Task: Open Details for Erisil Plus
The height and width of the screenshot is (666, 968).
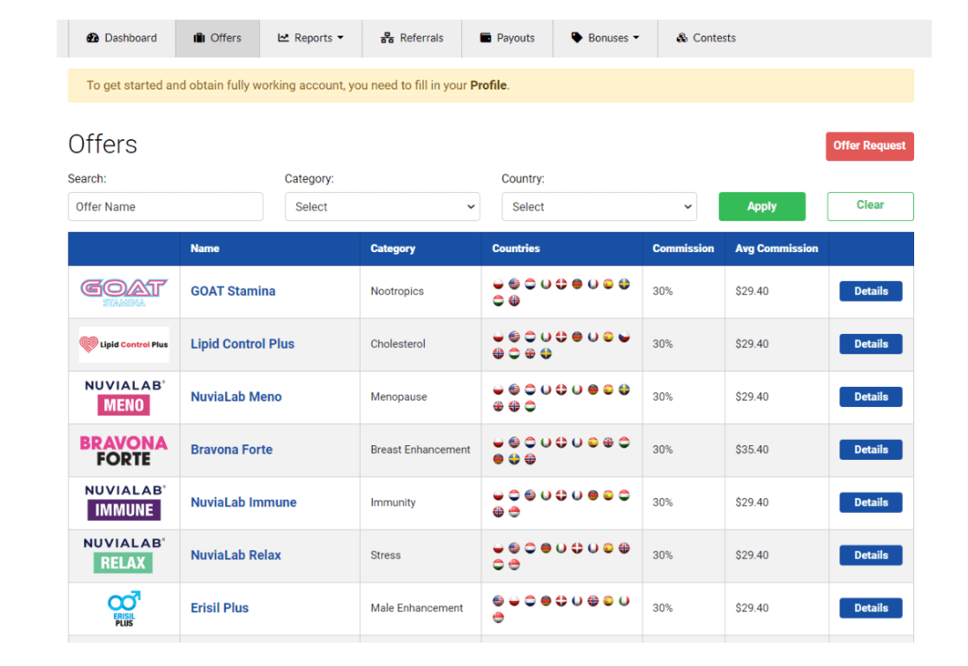Action: pos(871,608)
